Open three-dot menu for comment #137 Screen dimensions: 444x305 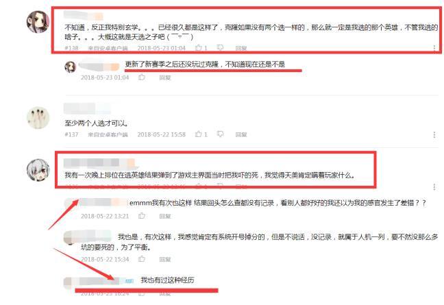[x=434, y=135]
